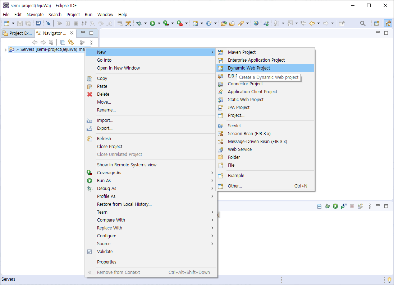Click the Coverage launch toolbar icon
394x285 pixels.
pos(166,23)
